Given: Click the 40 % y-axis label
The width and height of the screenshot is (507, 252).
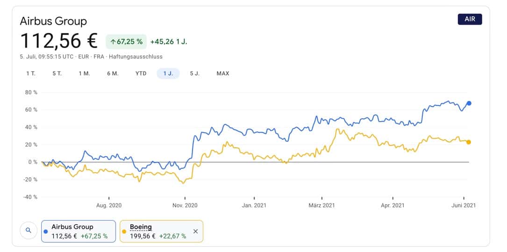Looking at the screenshot, I should 31,128.
